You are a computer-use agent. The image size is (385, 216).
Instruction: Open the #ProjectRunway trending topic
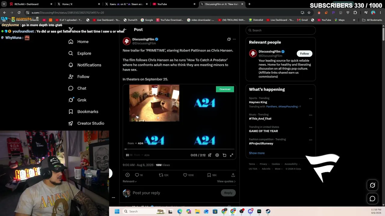(x=261, y=143)
